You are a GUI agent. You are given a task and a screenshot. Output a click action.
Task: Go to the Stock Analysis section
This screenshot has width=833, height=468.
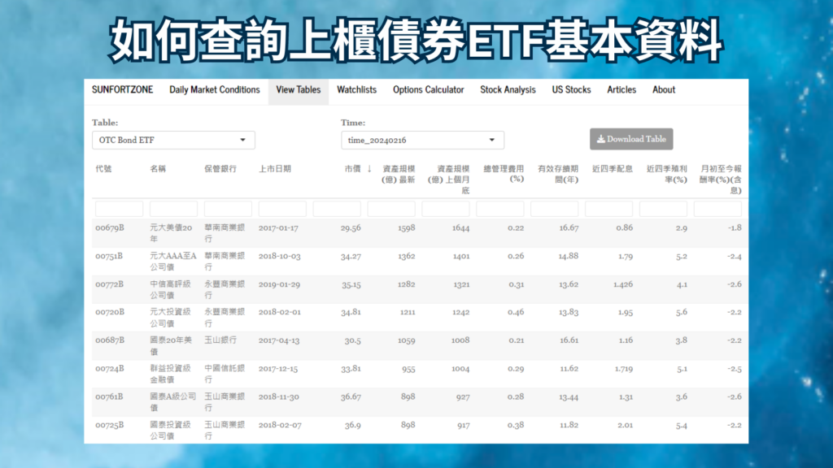507,90
